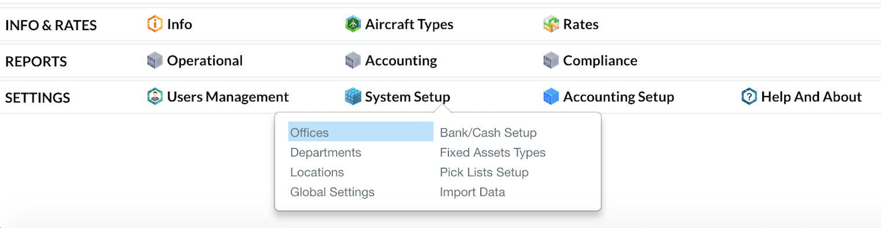
Task: Click the green Aircraft Types airplane icon
Action: (x=353, y=24)
